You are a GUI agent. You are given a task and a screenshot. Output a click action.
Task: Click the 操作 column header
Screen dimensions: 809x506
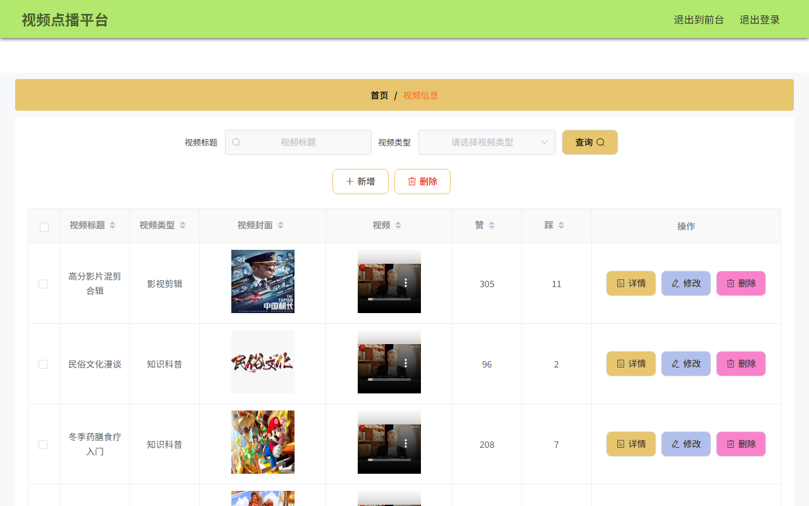click(x=686, y=226)
